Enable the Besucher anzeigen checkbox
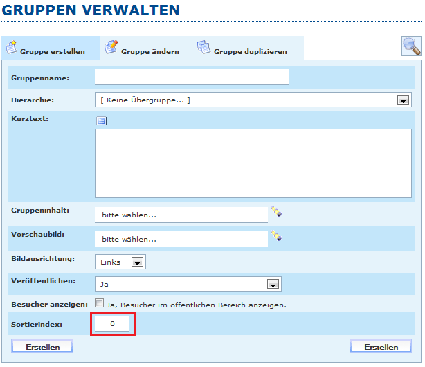 pos(100,303)
